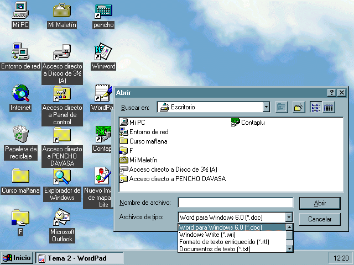The image size is (354, 265).
Task: Choose Word para Windows 6.0 (*.doc) option
Action: pos(232,227)
